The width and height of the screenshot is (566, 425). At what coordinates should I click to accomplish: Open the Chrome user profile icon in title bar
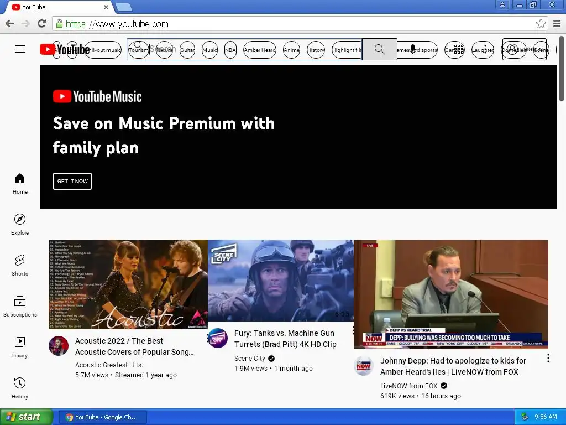(x=502, y=4)
